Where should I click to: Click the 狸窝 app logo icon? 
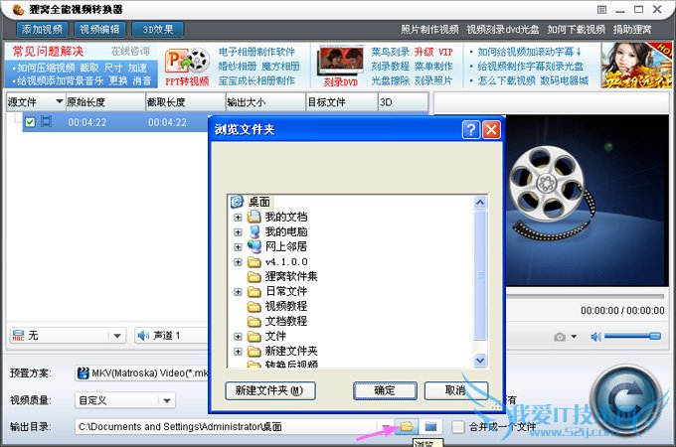(18, 9)
